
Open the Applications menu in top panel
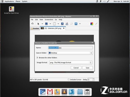click(9, 1)
